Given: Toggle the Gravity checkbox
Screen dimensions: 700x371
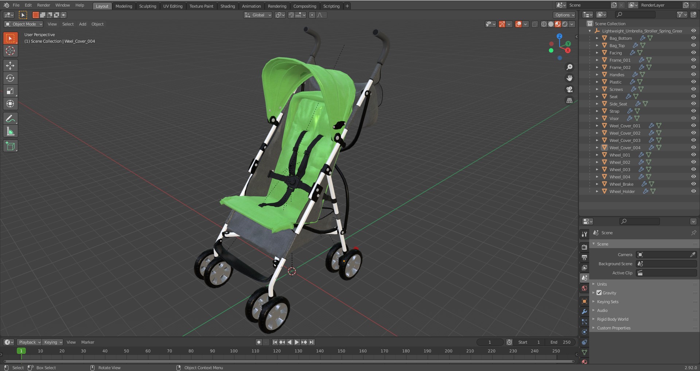Looking at the screenshot, I should click(599, 293).
